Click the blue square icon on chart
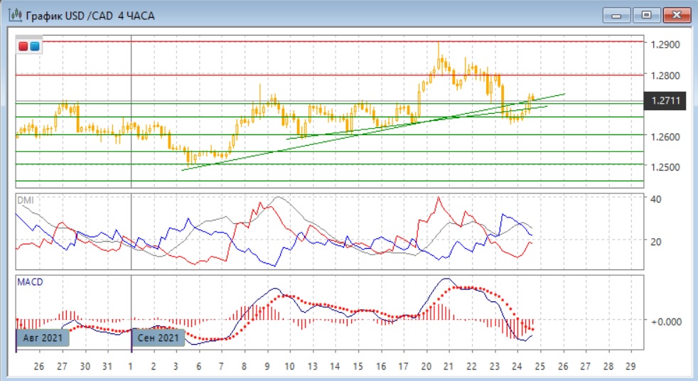This screenshot has height=381, width=698. point(35,46)
